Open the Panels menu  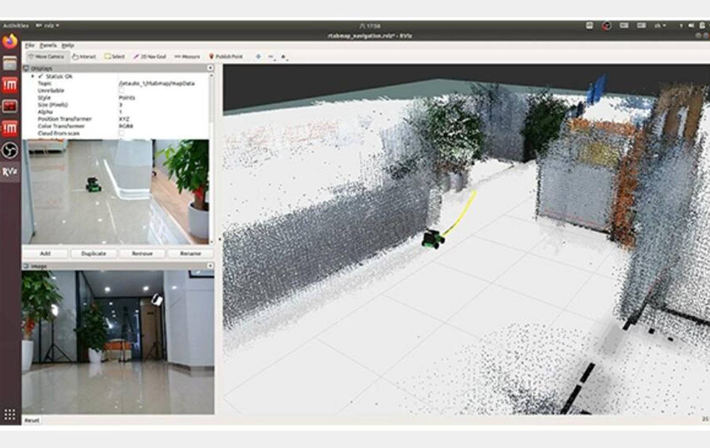[48, 45]
